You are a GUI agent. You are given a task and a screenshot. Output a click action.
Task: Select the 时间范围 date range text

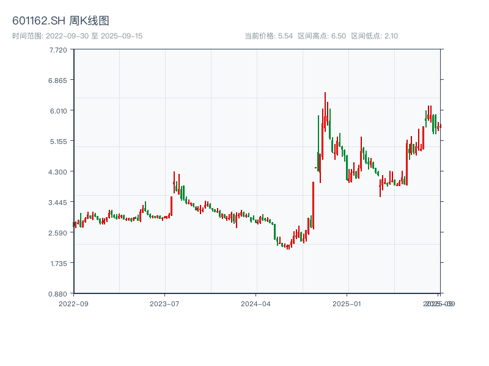click(x=78, y=36)
